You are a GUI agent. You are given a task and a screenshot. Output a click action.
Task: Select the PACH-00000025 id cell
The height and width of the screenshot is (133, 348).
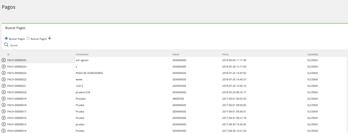click(x=17, y=60)
